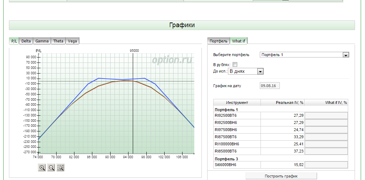Click the 'Построить график' button
This screenshot has height=180, width=365.
[281, 176]
